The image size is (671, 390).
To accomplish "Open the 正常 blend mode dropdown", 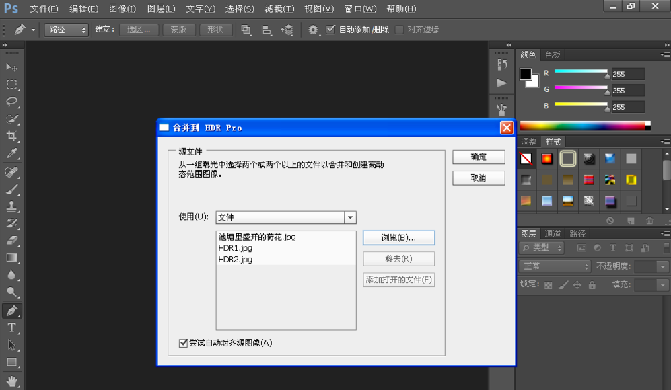I will (x=555, y=266).
